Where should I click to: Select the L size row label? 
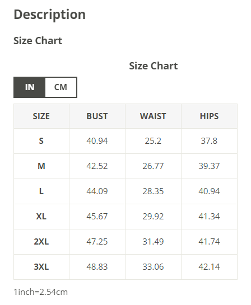41,191
